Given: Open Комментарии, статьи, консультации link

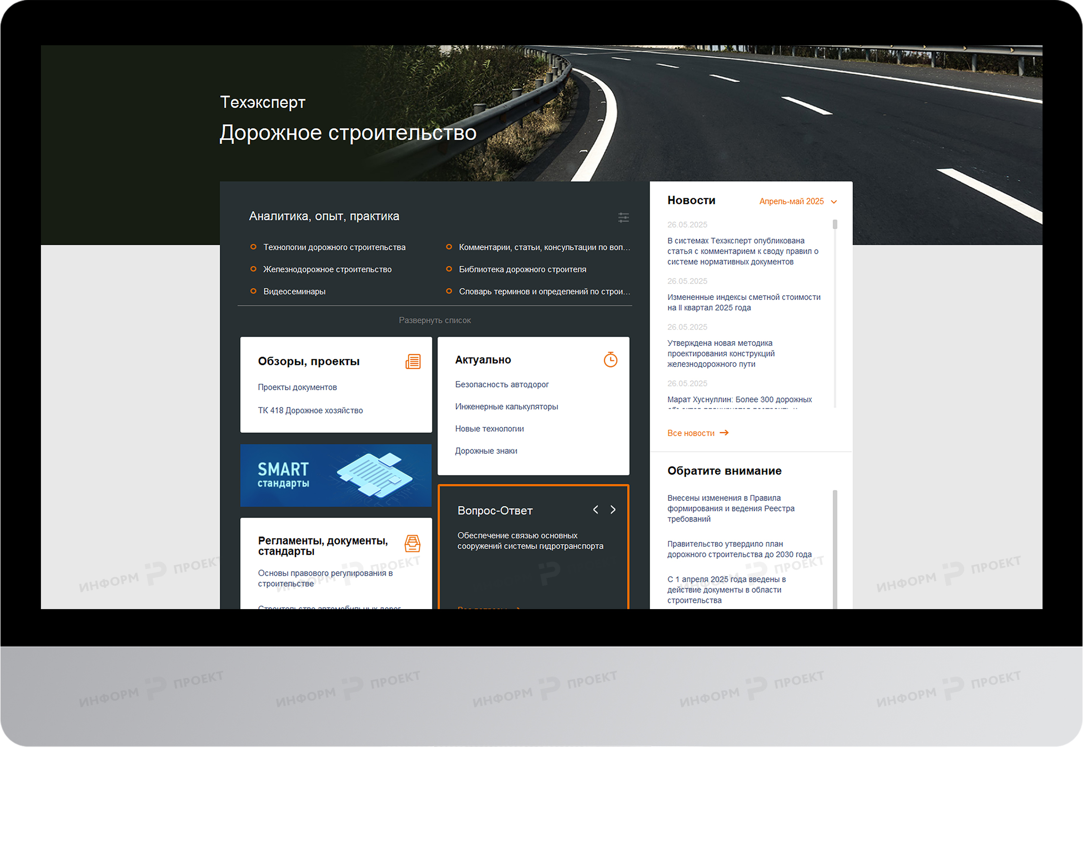Looking at the screenshot, I should tap(544, 247).
